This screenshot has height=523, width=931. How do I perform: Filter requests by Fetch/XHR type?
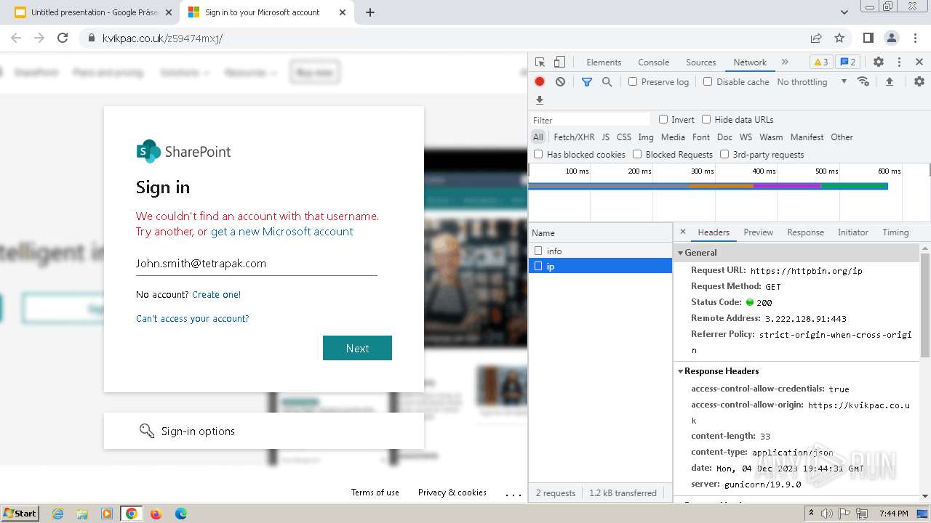(574, 137)
